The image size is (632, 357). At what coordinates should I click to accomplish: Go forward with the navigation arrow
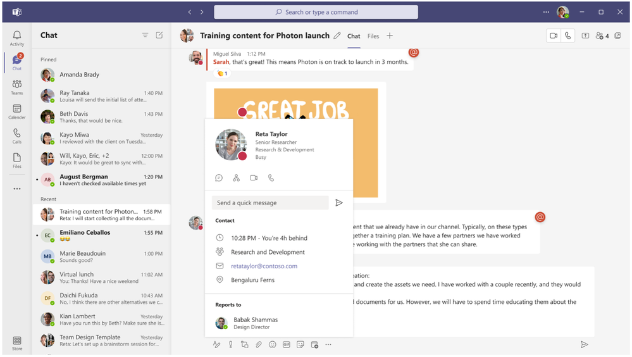(x=202, y=12)
